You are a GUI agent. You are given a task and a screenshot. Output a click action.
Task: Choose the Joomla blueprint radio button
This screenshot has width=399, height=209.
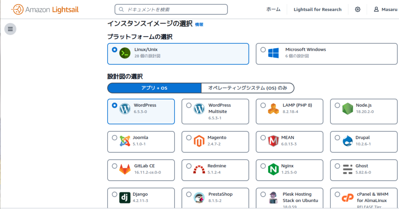[115, 138]
